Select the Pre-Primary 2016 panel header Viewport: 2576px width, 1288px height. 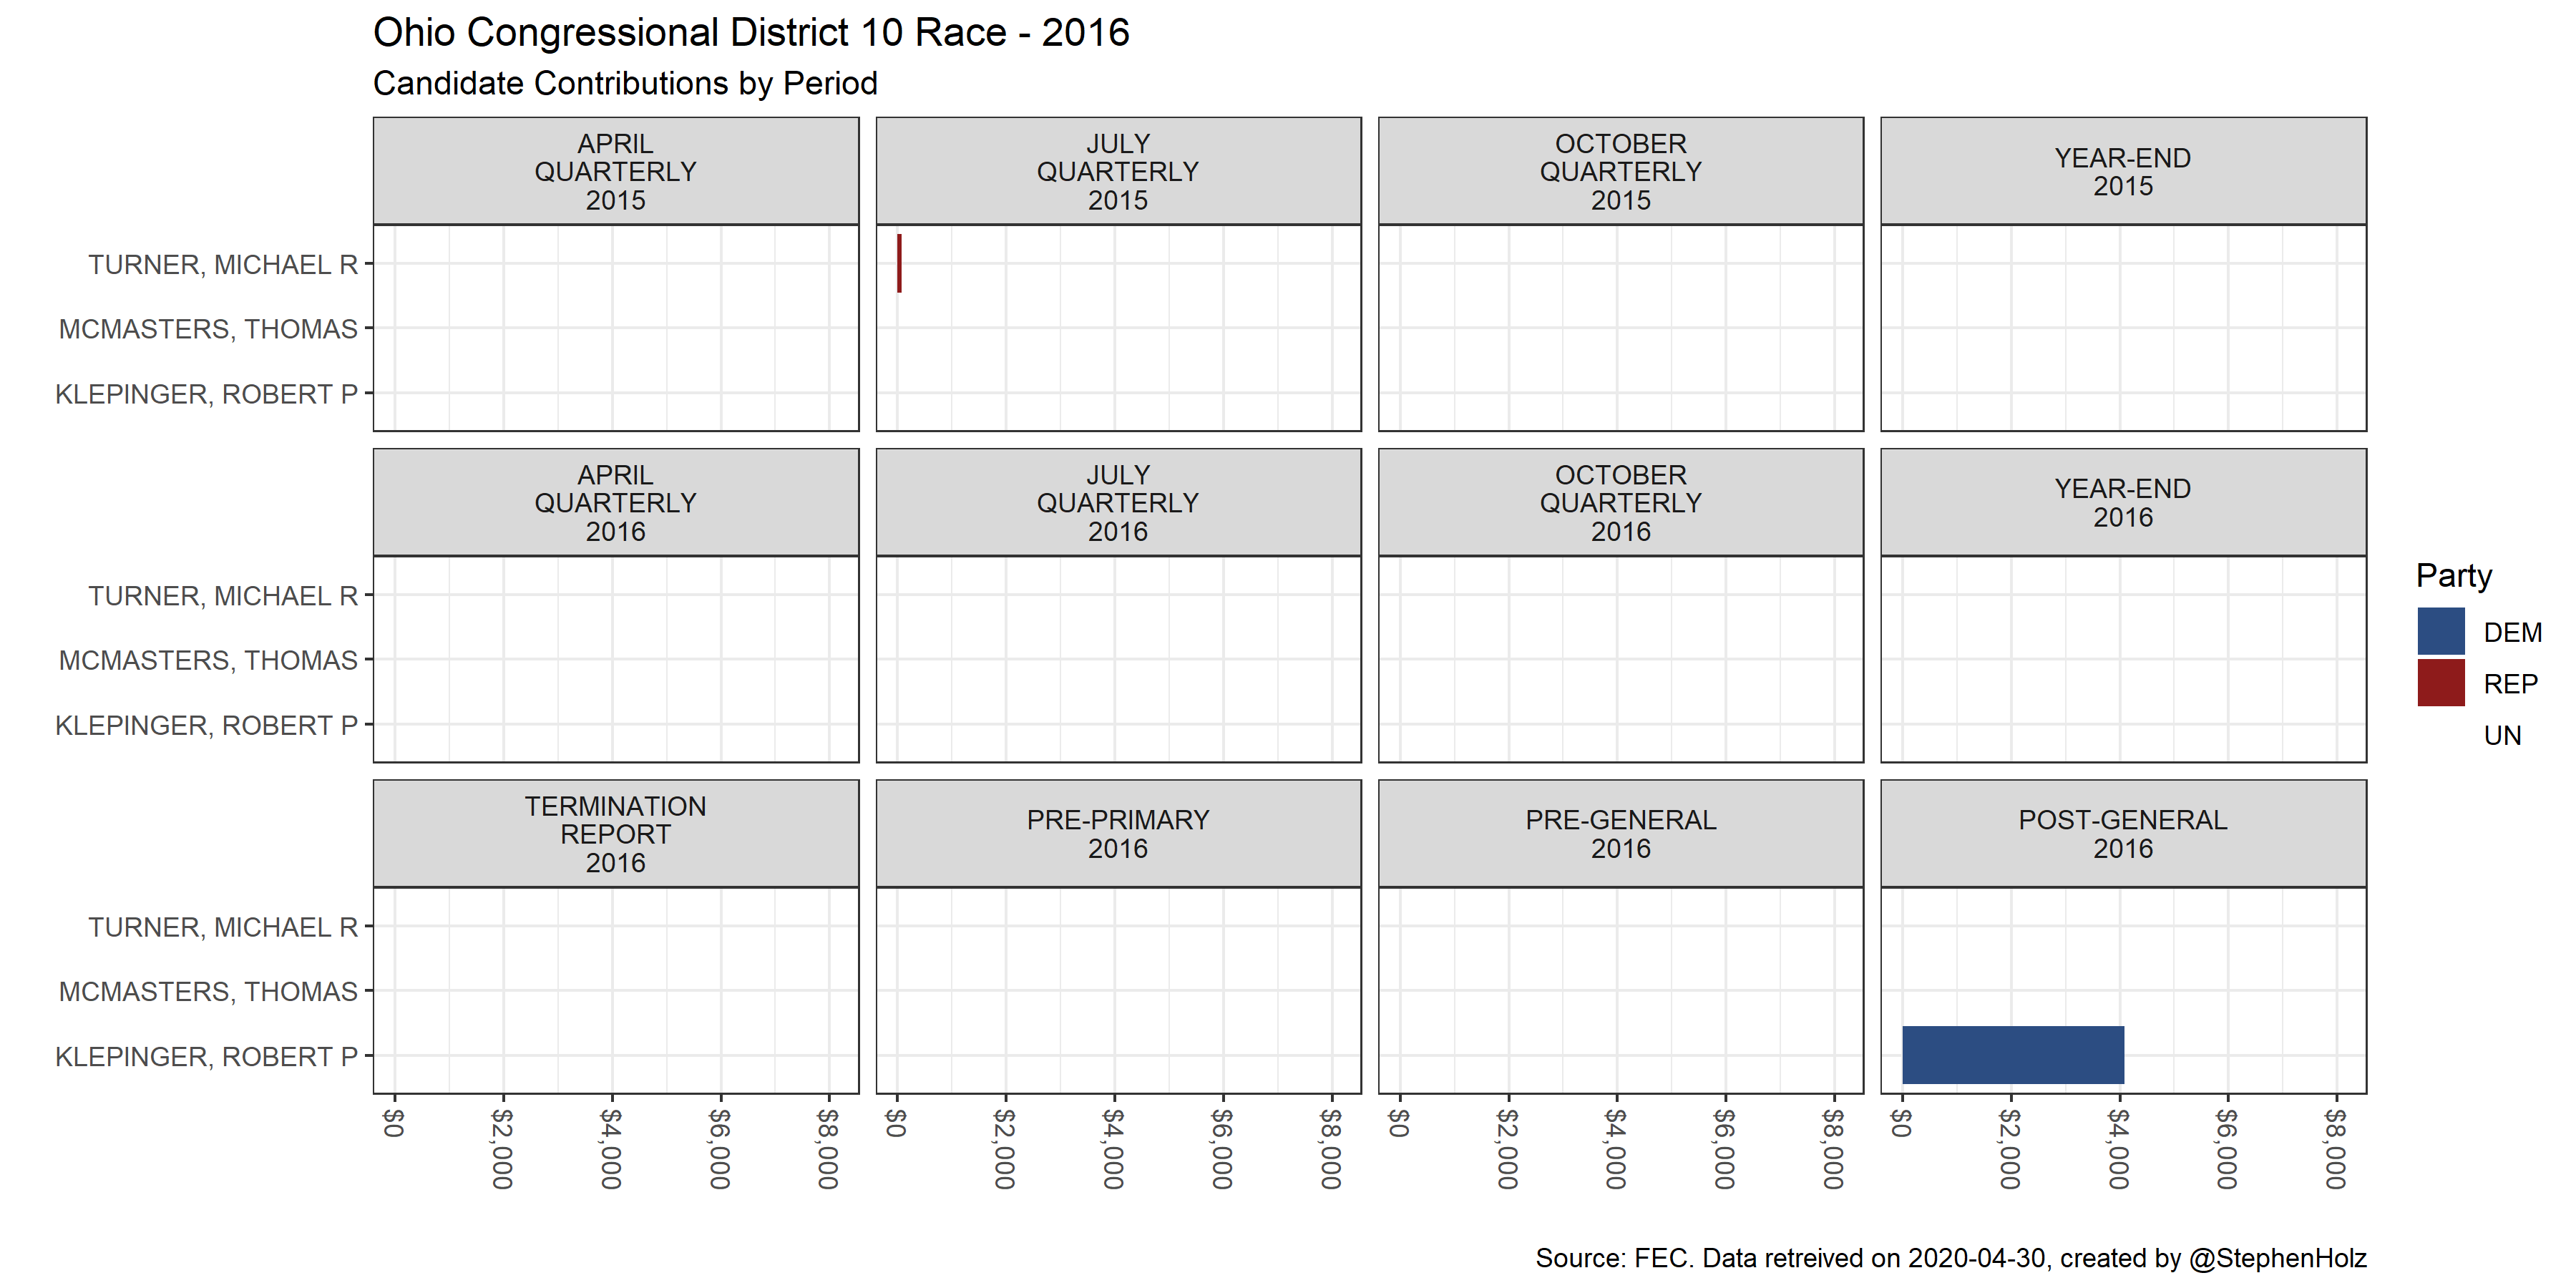(x=1117, y=834)
